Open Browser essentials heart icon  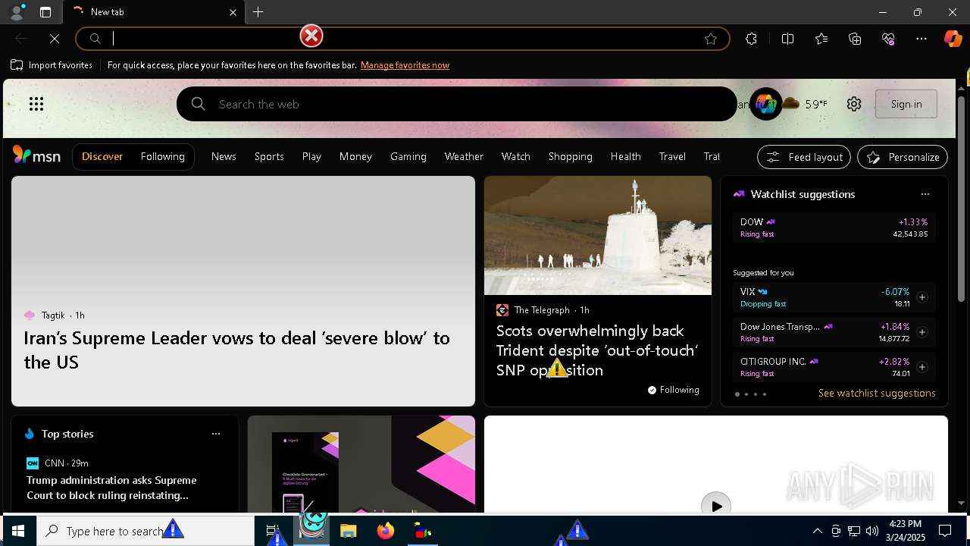pyautogui.click(x=888, y=39)
